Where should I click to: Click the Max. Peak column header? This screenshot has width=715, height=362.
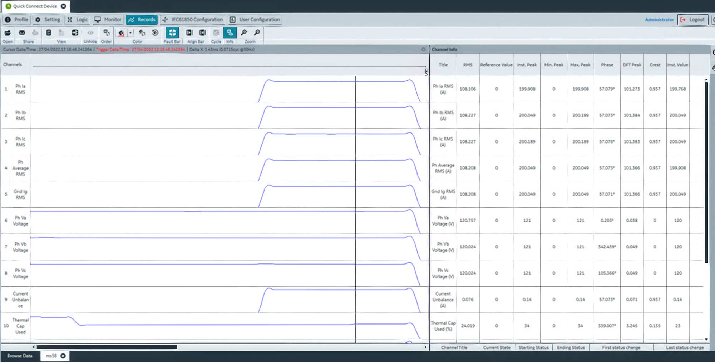tap(580, 65)
